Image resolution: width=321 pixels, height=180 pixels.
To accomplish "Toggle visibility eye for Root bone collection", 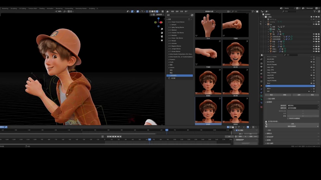I will coord(311,83).
